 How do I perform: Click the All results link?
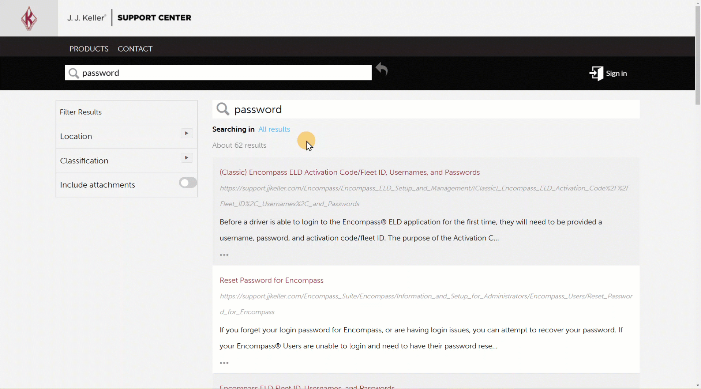274,129
